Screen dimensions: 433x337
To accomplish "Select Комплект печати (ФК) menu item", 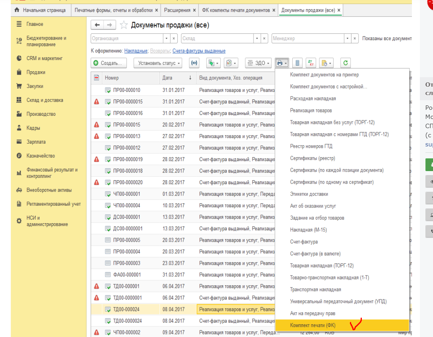I will (313, 325).
